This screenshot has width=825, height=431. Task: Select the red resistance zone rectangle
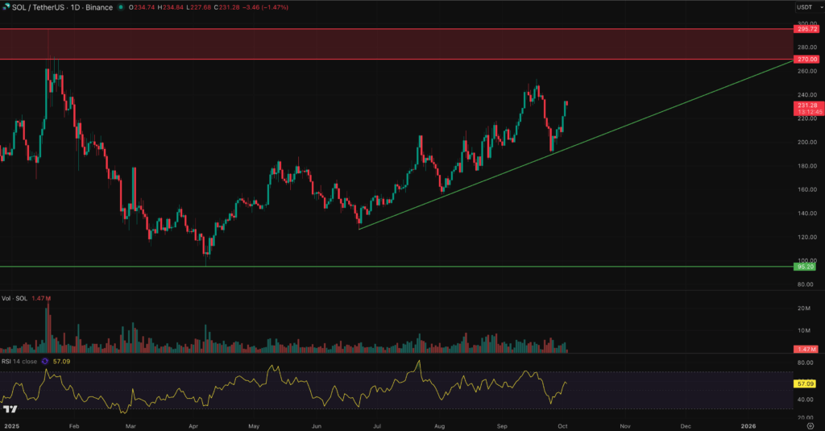pyautogui.click(x=395, y=44)
